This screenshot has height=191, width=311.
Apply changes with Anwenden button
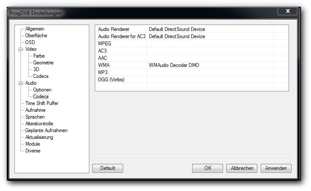276,168
